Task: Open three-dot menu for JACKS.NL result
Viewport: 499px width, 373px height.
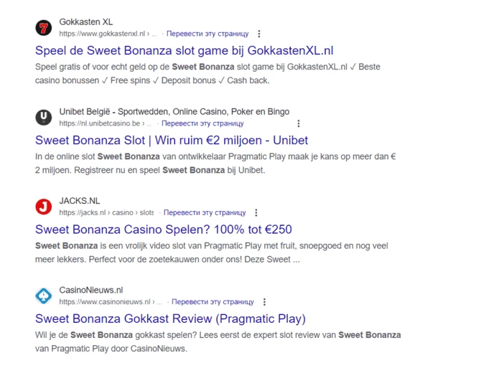Action: tap(256, 213)
